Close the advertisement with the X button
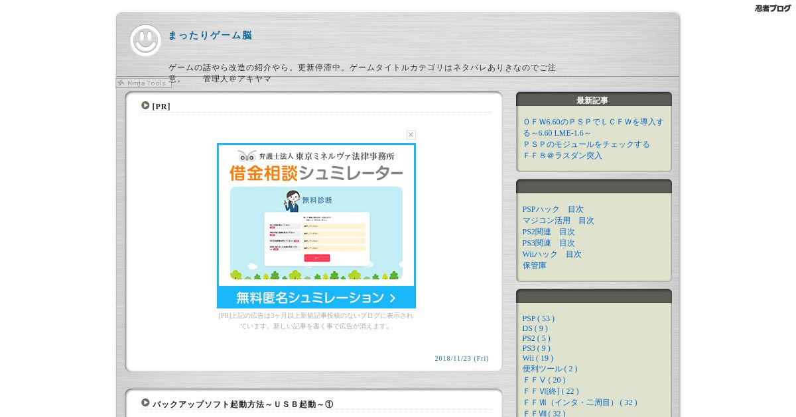796x417 pixels. click(411, 134)
